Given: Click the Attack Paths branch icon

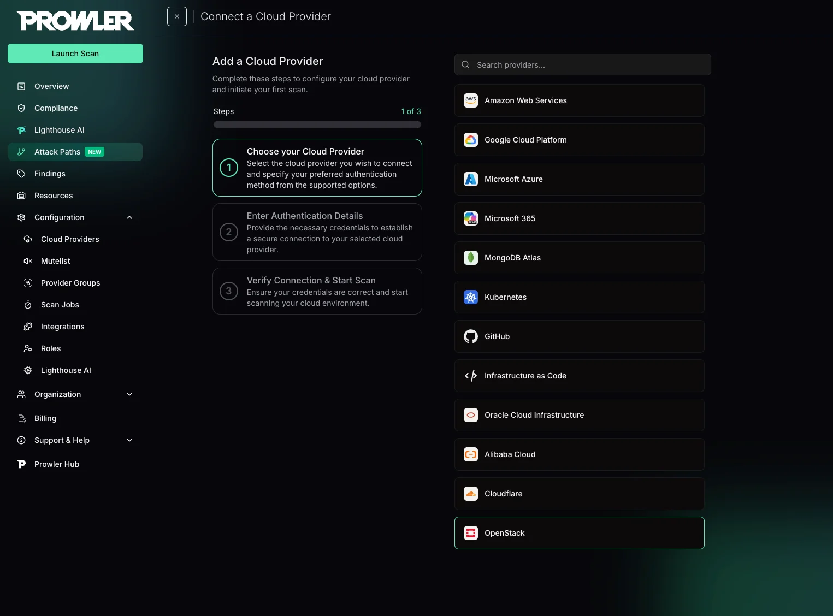Looking at the screenshot, I should click(x=21, y=152).
